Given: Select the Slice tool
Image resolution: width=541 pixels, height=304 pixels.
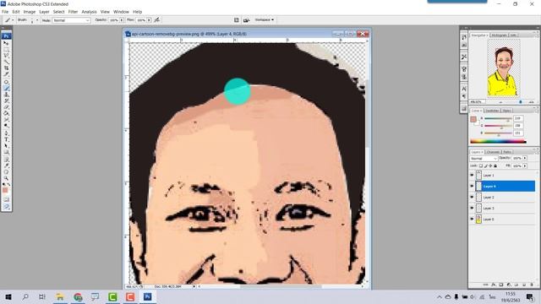Looking at the screenshot, I should (6, 74).
